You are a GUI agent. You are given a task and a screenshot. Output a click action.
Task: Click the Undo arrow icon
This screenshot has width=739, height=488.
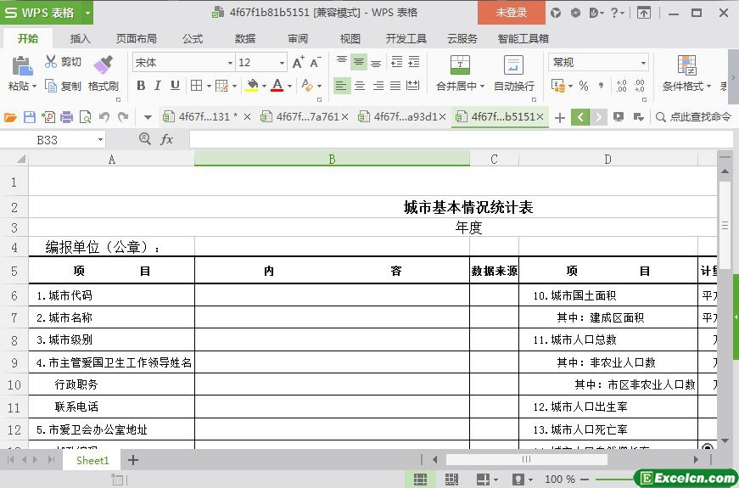[x=104, y=117]
